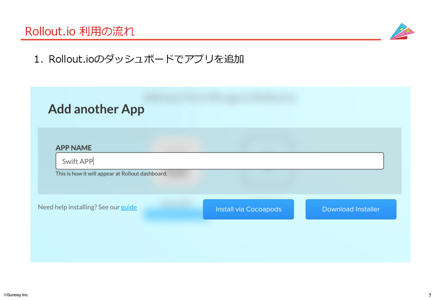Click the 'Rollout.io 利用の流れ' slide title
Image resolution: width=433 pixels, height=300 pixels.
coord(79,31)
